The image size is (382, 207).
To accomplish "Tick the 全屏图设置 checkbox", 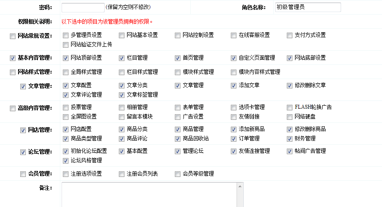I will point(65,117).
